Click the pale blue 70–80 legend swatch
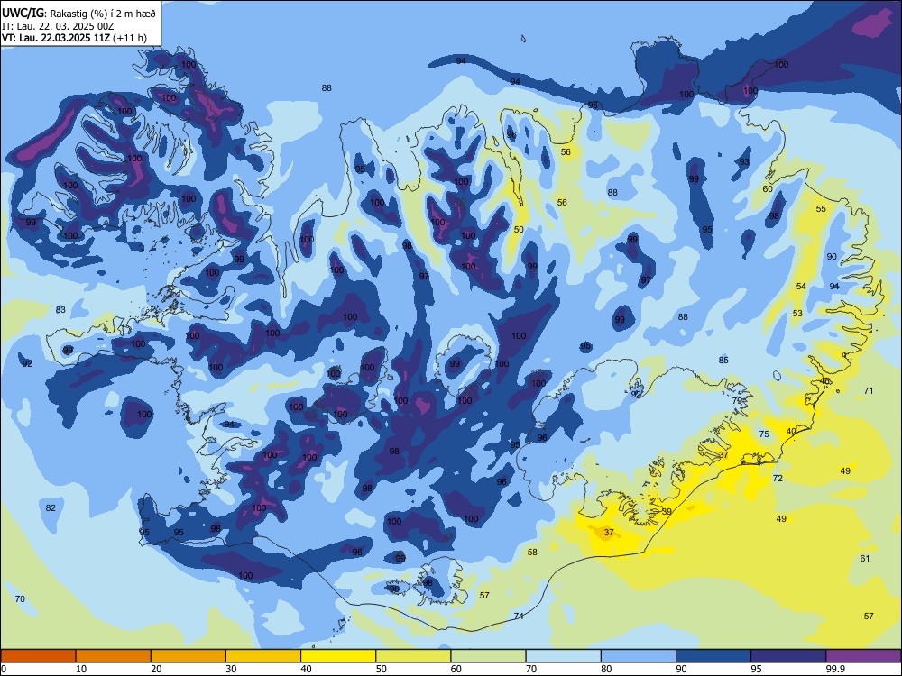Image resolution: width=902 pixels, height=676 pixels. [x=563, y=656]
